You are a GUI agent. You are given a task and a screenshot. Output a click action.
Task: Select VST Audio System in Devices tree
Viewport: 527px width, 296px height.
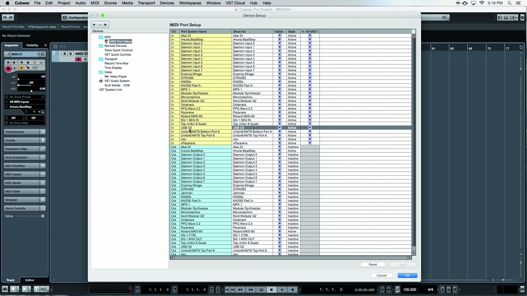[x=117, y=81]
